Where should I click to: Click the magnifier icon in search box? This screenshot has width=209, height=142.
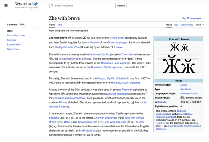pyautogui.click(x=52, y=6)
